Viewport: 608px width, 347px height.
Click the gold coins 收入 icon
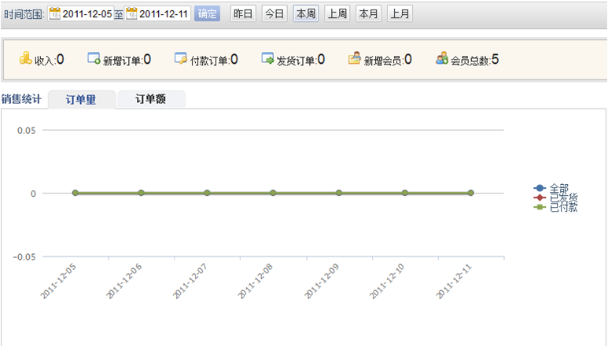point(25,58)
